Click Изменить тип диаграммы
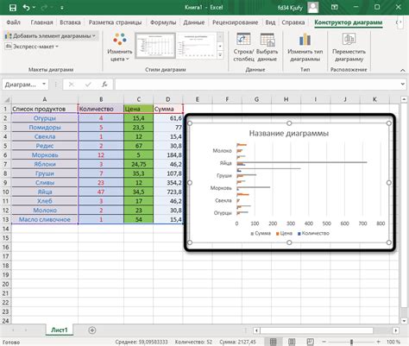409x346 pixels. click(305, 47)
